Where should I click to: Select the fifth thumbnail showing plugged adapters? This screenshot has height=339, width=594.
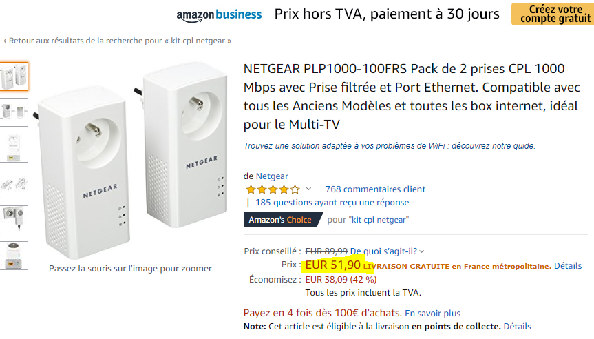pyautogui.click(x=14, y=220)
